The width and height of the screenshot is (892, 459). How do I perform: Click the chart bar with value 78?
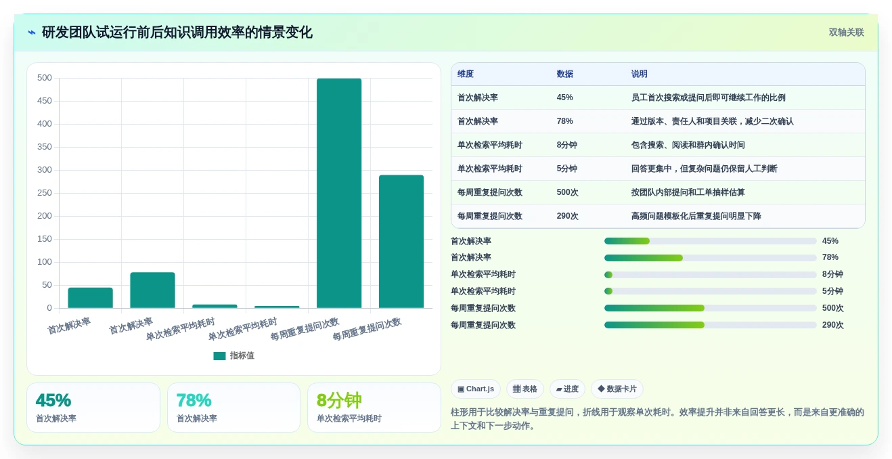coord(152,290)
